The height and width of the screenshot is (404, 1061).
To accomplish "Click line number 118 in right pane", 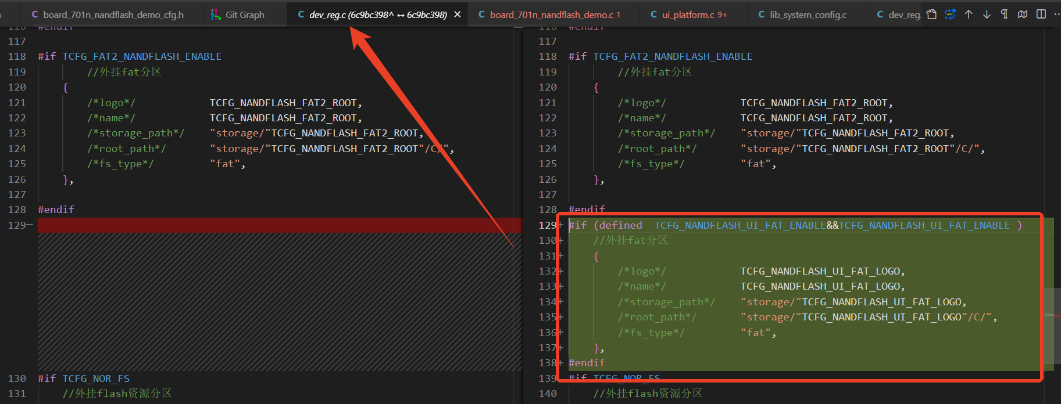I will [548, 56].
